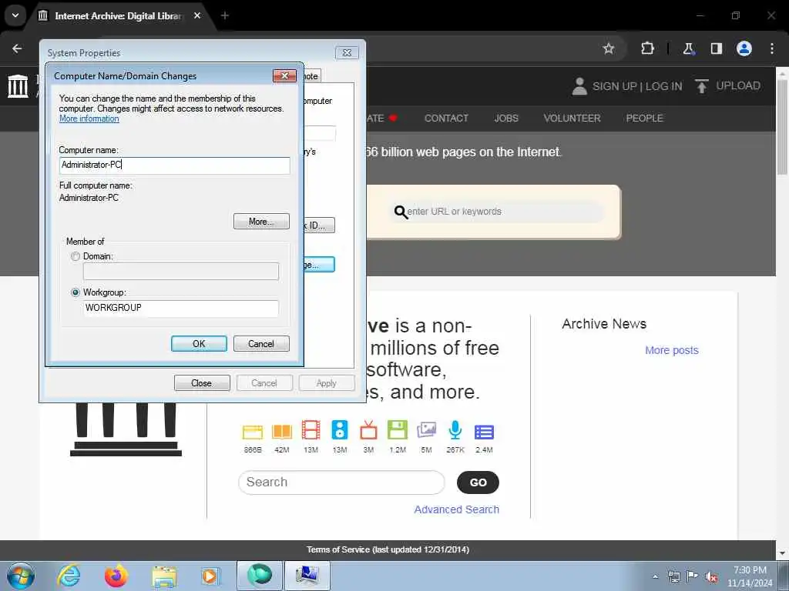
Task: Launch Firefox from the taskbar
Action: tap(116, 576)
